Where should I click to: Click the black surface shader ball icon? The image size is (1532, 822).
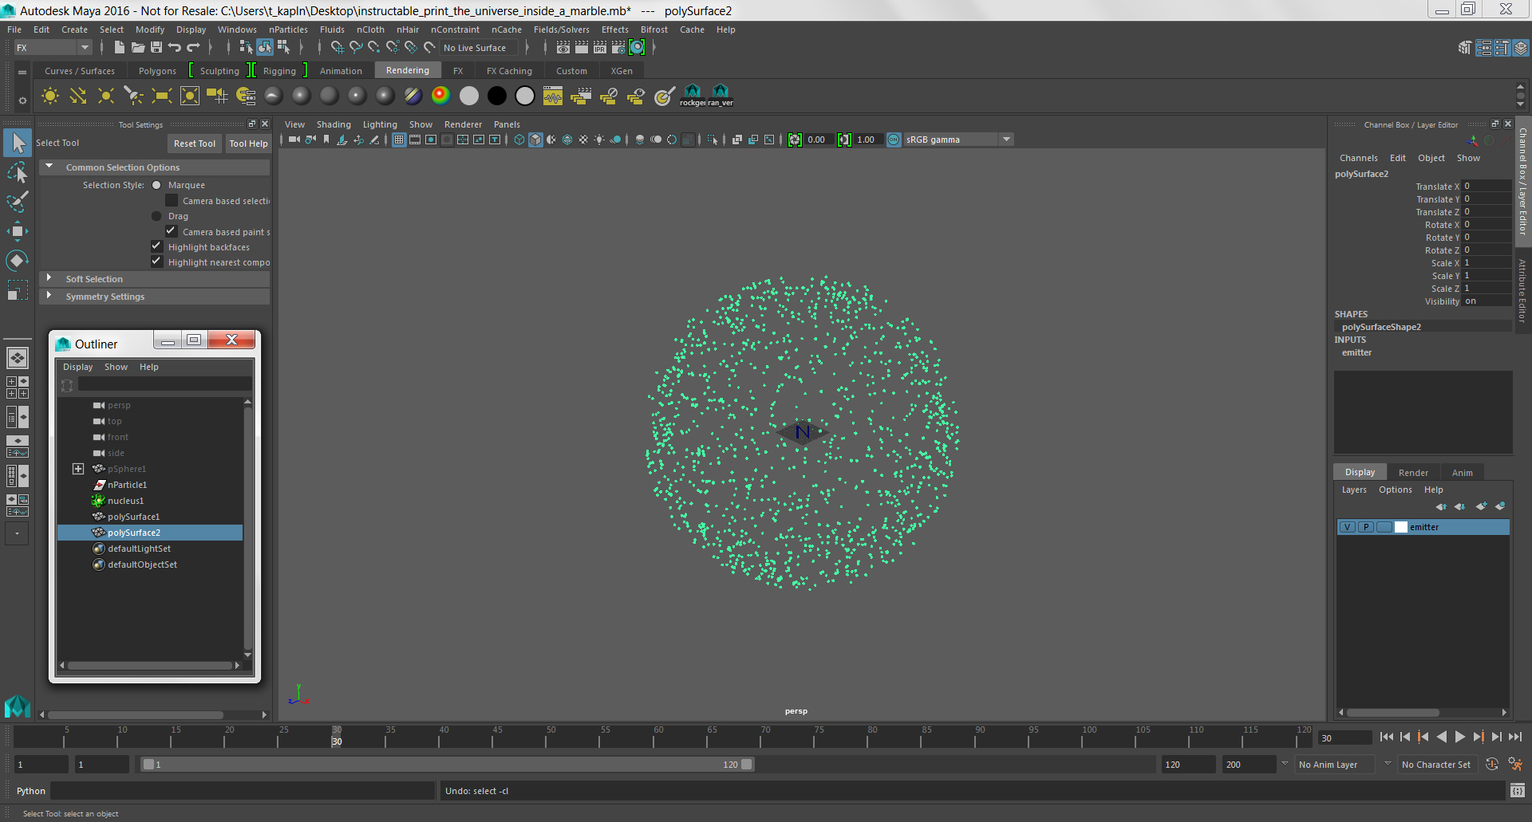tap(496, 96)
